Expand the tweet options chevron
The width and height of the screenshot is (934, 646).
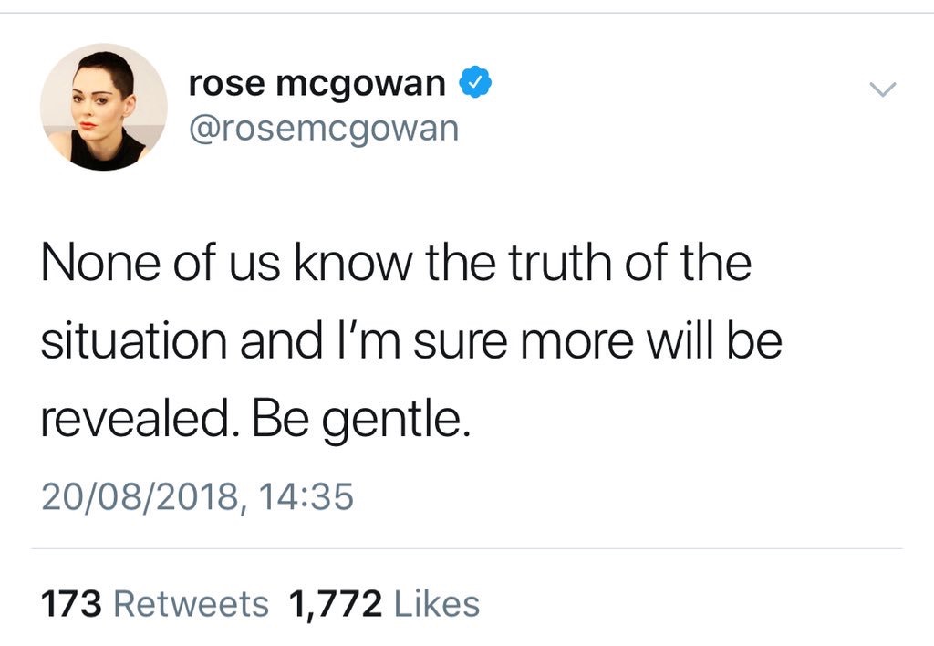pyautogui.click(x=882, y=89)
